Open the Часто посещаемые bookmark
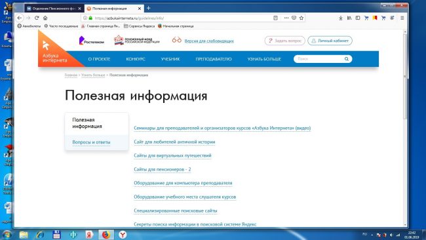The image size is (426, 240). point(61,26)
